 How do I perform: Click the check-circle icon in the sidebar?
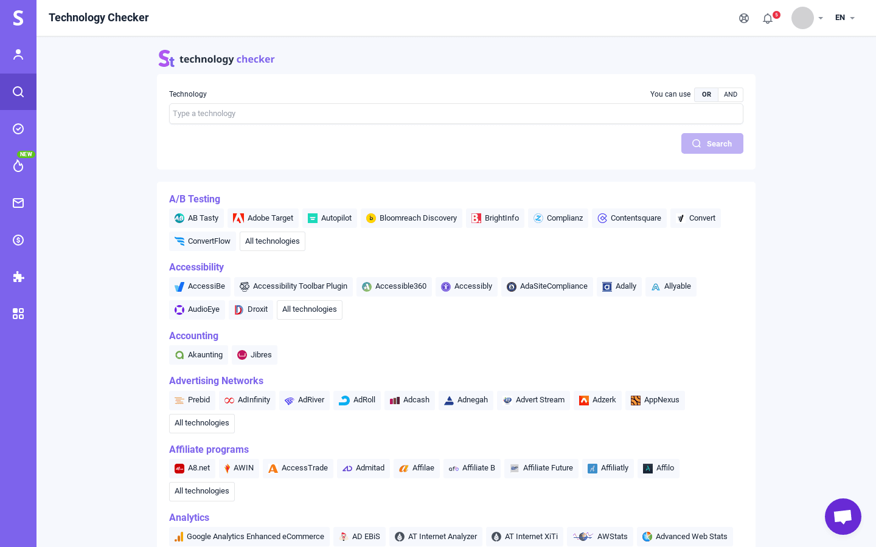[18, 129]
